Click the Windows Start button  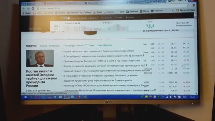(26, 97)
